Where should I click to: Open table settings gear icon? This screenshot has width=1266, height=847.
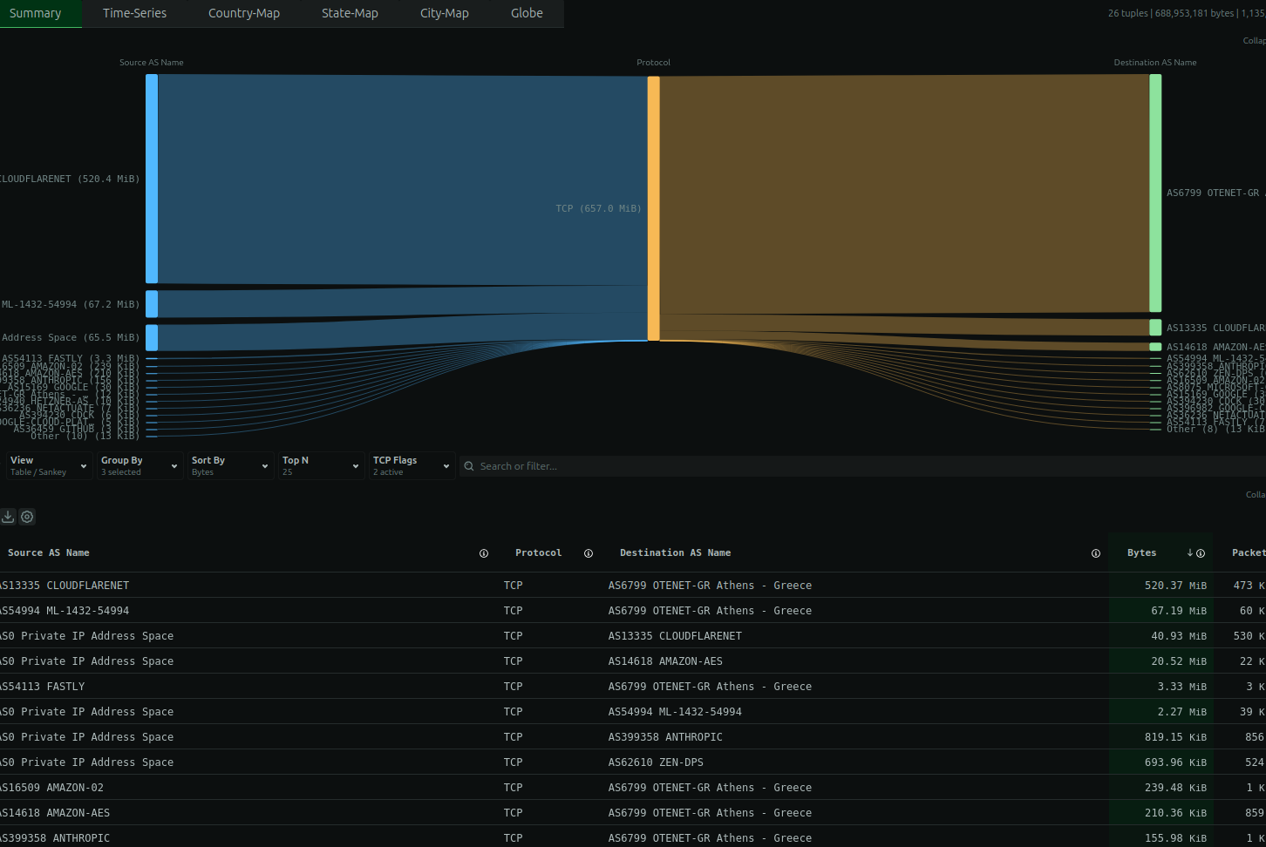click(28, 517)
